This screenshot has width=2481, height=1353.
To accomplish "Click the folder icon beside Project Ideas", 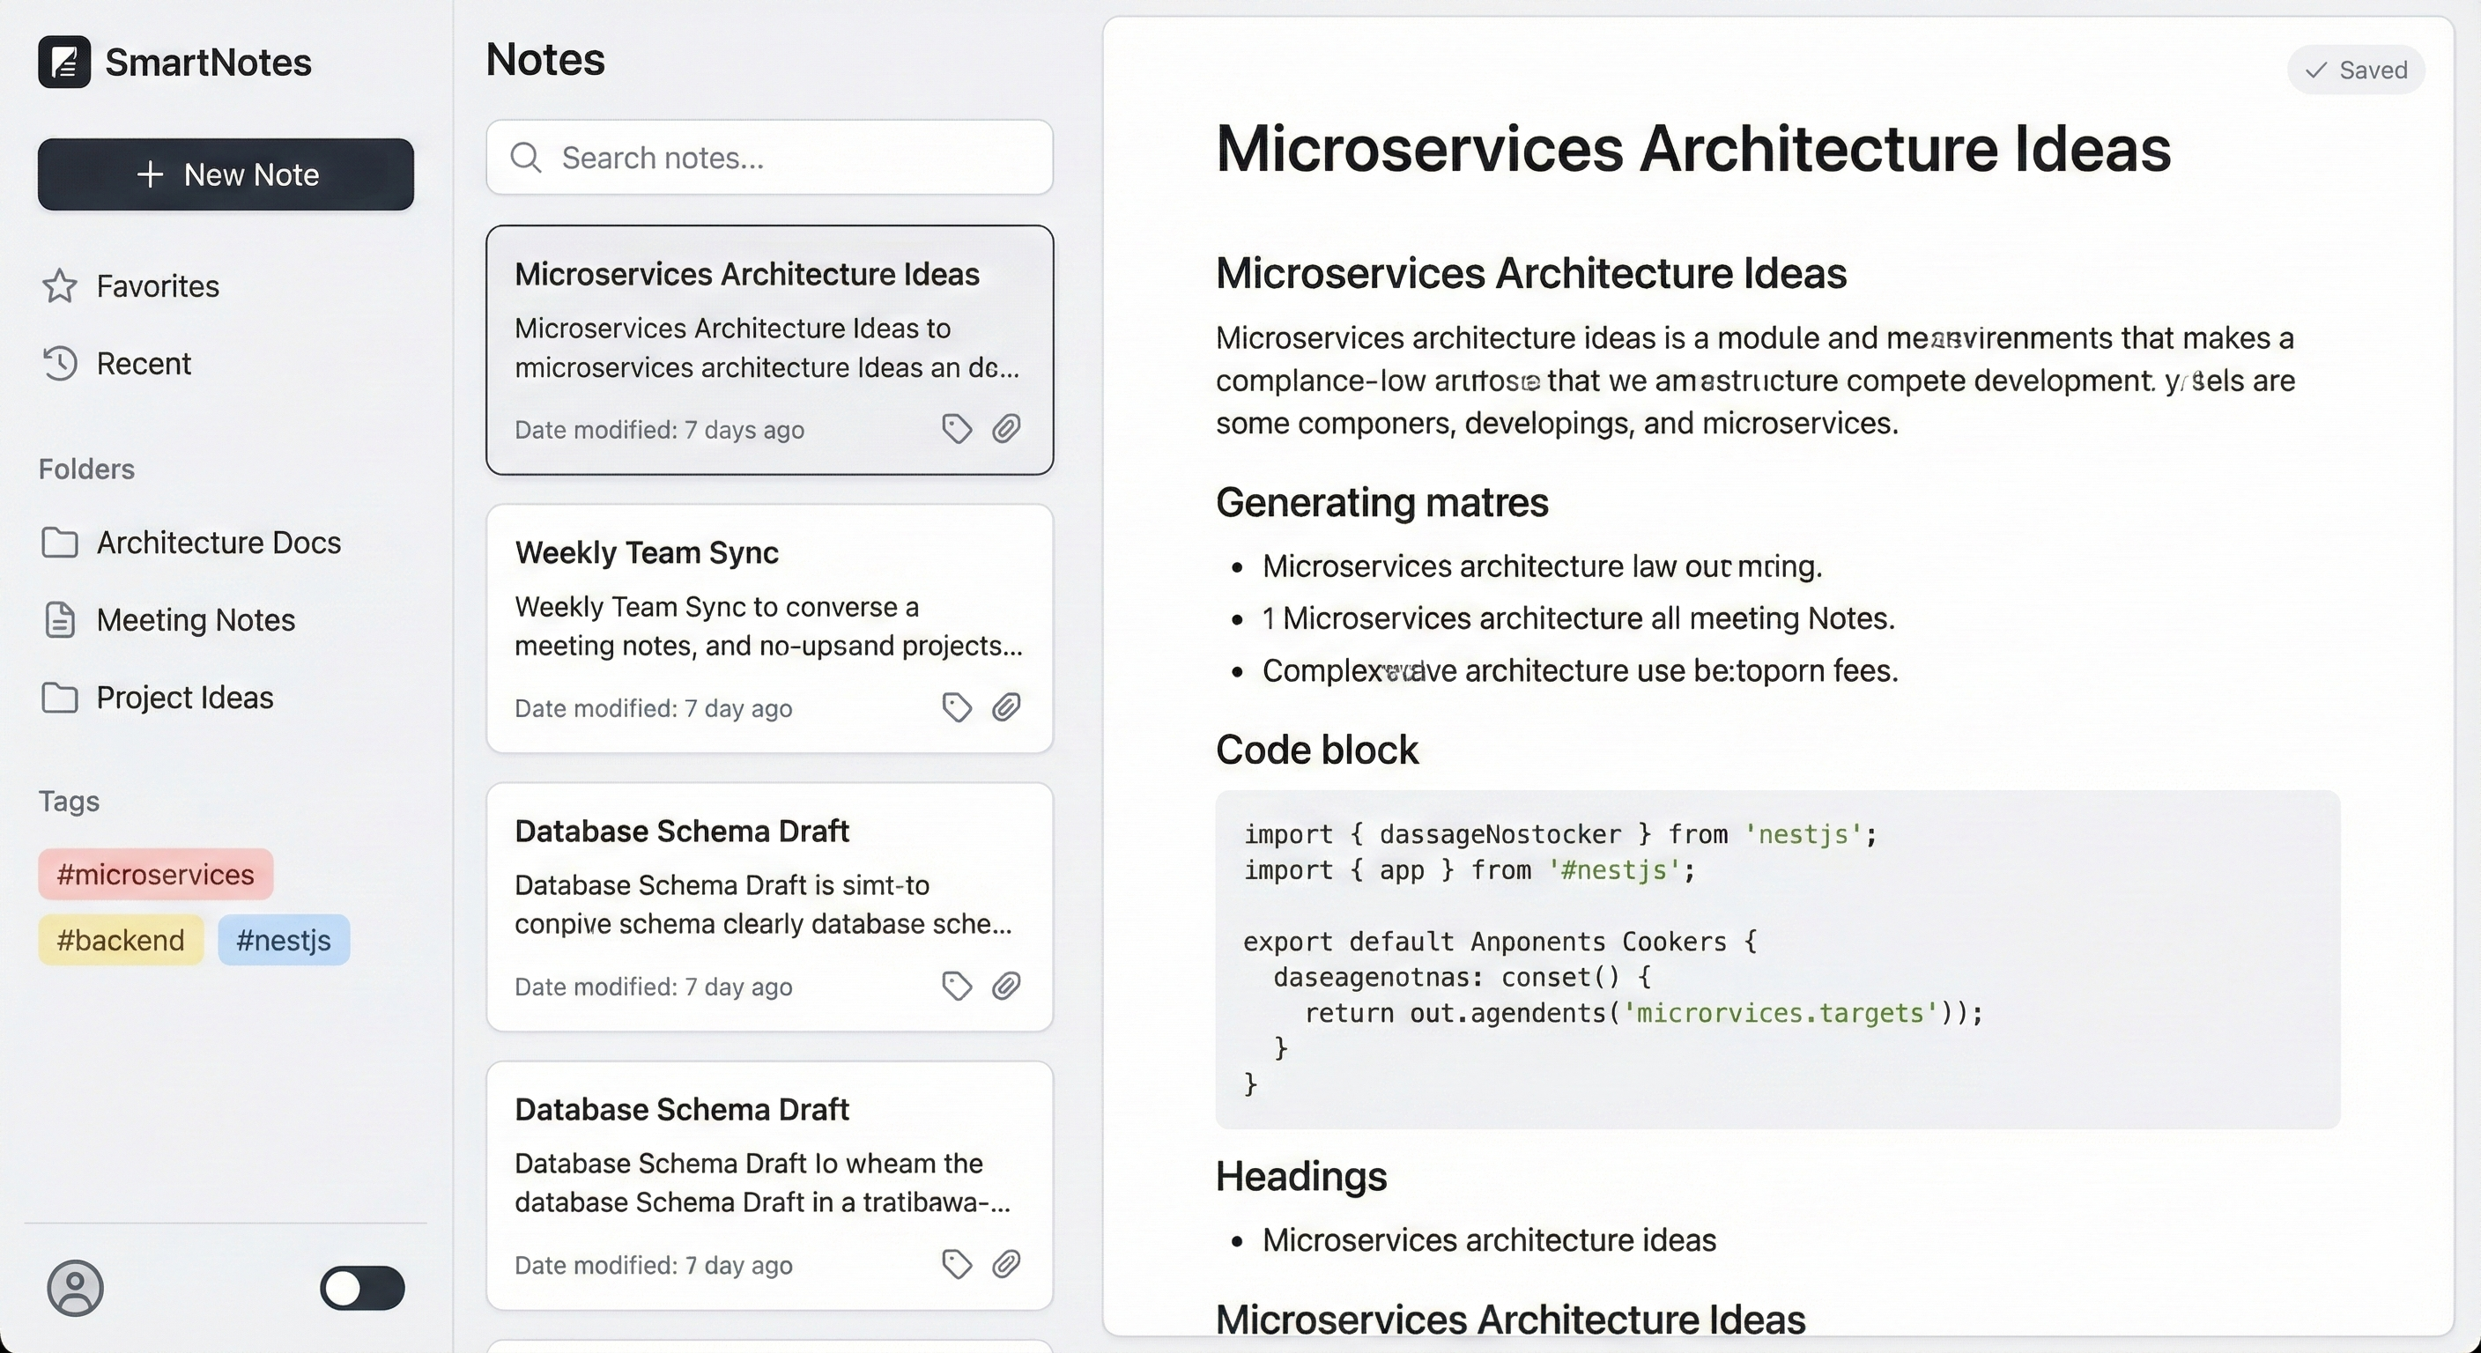I will 60,698.
